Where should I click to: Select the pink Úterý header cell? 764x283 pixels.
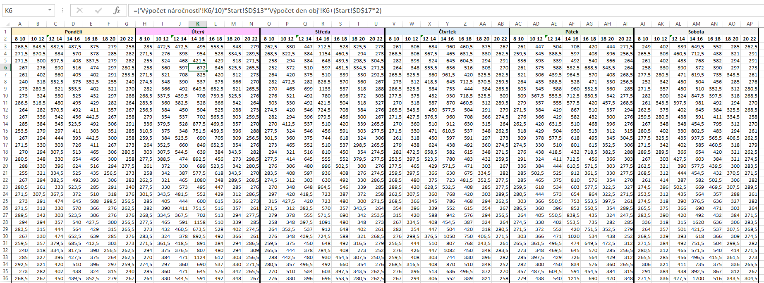click(x=198, y=31)
